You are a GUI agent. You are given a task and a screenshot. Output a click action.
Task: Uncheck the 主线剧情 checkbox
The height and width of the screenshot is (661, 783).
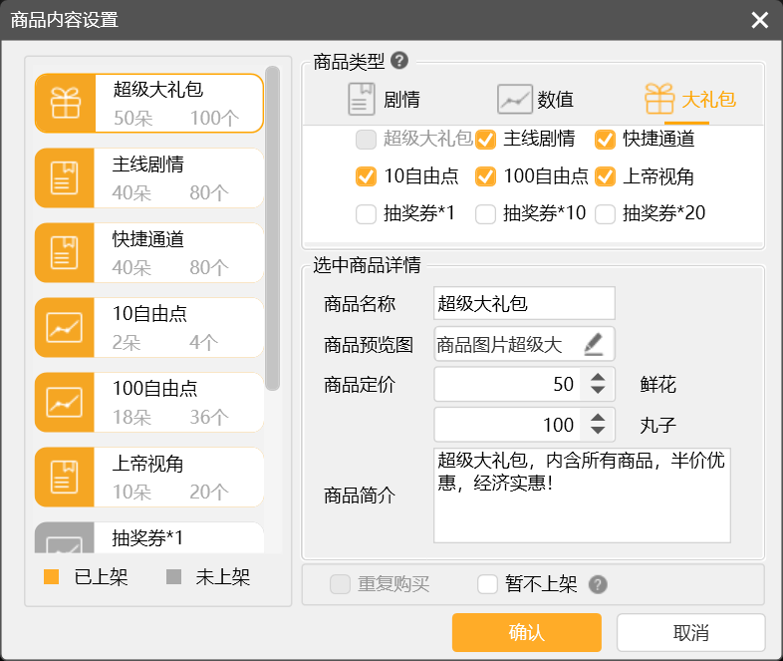coord(486,139)
